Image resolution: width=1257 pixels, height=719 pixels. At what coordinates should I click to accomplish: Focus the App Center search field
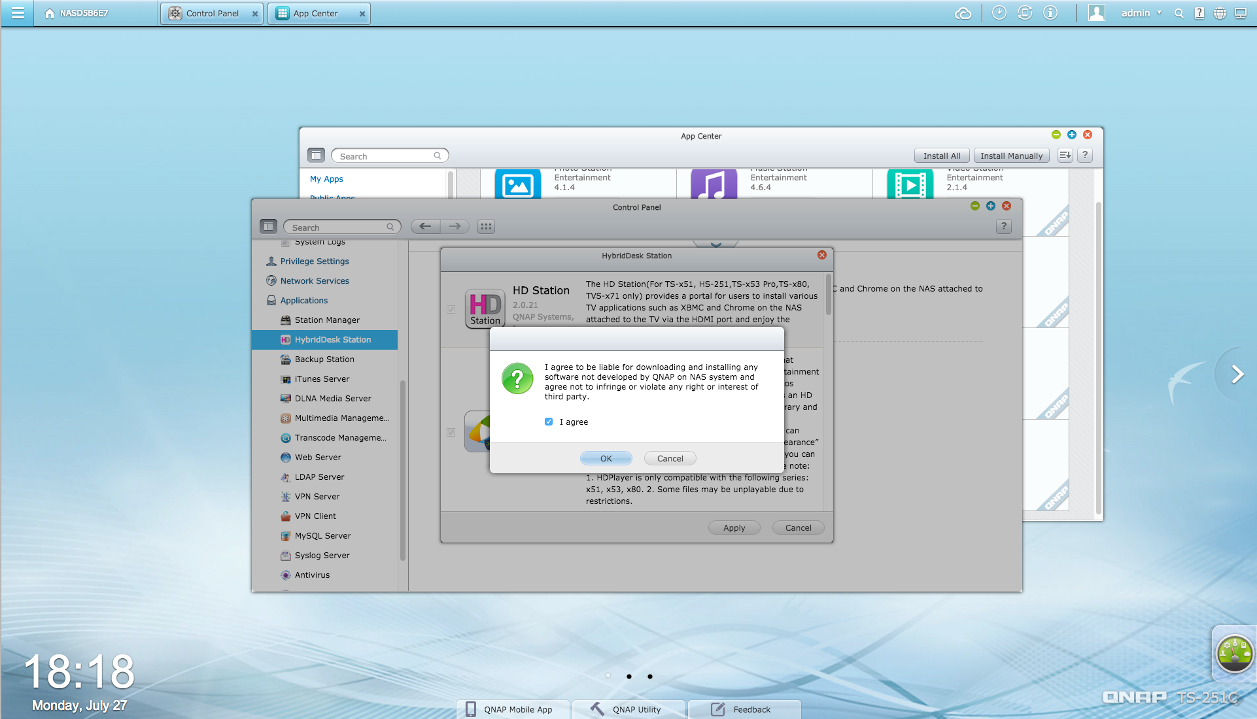pyautogui.click(x=390, y=156)
